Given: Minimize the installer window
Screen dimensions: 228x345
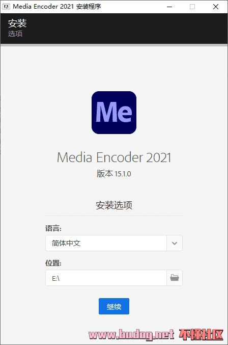Looking at the screenshot, I should [x=169, y=7].
